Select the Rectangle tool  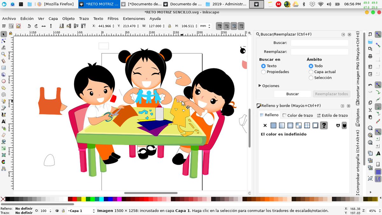pyautogui.click(x=4, y=68)
